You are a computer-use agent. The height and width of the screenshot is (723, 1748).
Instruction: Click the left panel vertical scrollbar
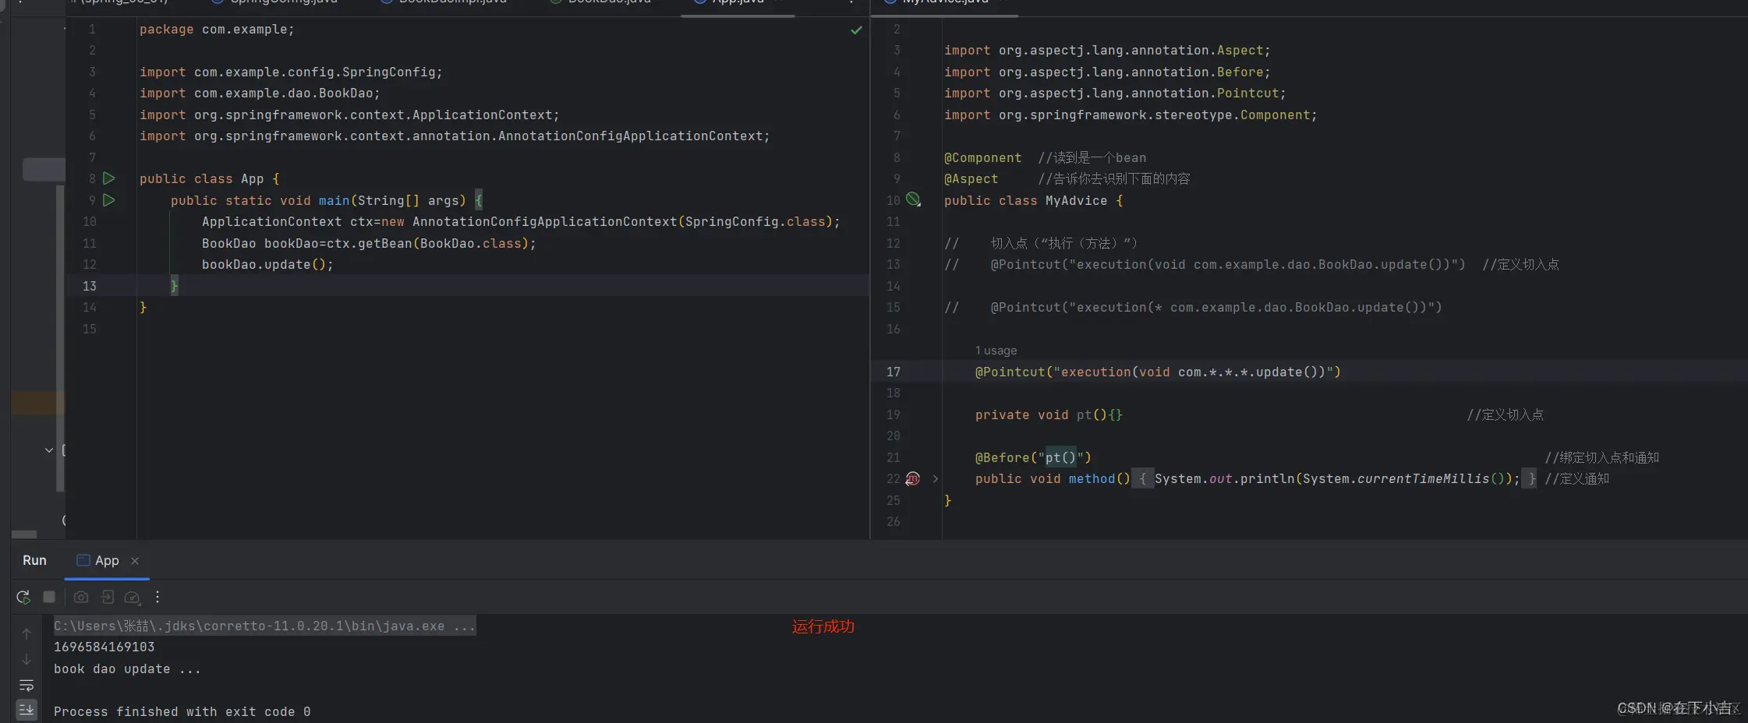tap(60, 337)
